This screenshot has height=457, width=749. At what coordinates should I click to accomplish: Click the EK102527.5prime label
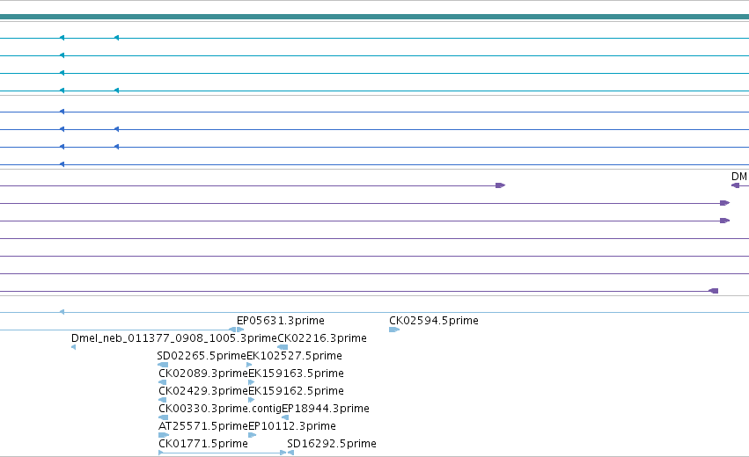[294, 356]
